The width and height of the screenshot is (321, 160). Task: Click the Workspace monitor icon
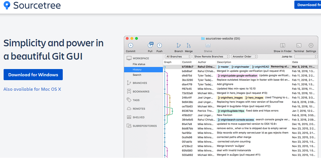tap(129, 59)
